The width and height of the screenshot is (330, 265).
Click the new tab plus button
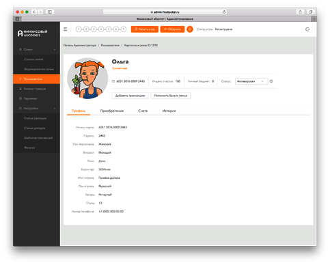tap(314, 19)
